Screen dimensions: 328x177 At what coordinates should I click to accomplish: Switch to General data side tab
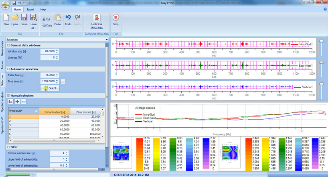(2, 49)
